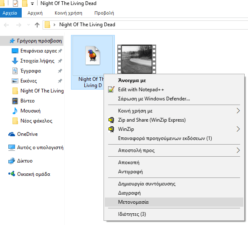Select the parrot-icon file thumbnail
The height and width of the screenshot is (225, 248).
(x=93, y=55)
